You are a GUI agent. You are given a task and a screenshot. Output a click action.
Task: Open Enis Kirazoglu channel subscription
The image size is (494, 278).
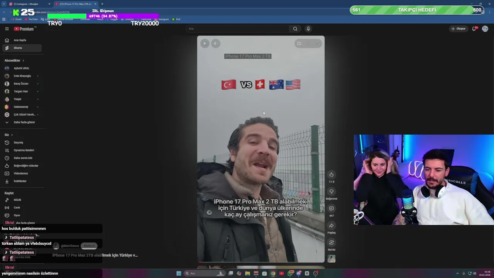click(x=22, y=76)
